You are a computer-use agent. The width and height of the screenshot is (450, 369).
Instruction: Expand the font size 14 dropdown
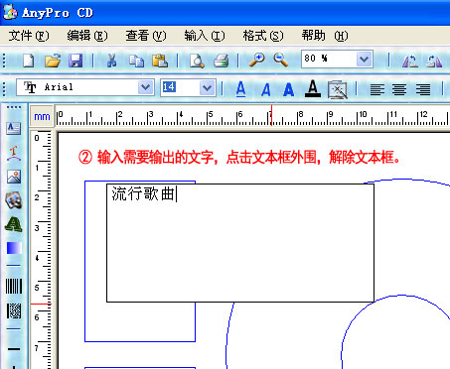tap(208, 88)
